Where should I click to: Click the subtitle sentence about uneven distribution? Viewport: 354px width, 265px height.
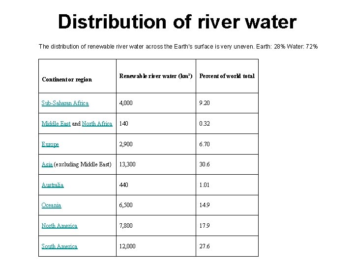(178, 47)
